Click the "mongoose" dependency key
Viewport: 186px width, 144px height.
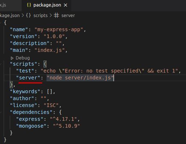click(31, 126)
